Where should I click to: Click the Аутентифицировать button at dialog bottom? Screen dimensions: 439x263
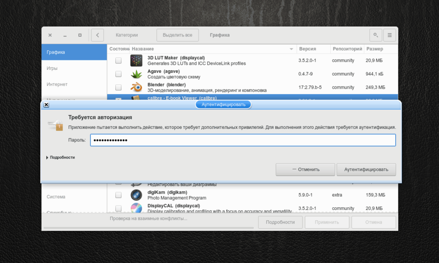(x=366, y=170)
